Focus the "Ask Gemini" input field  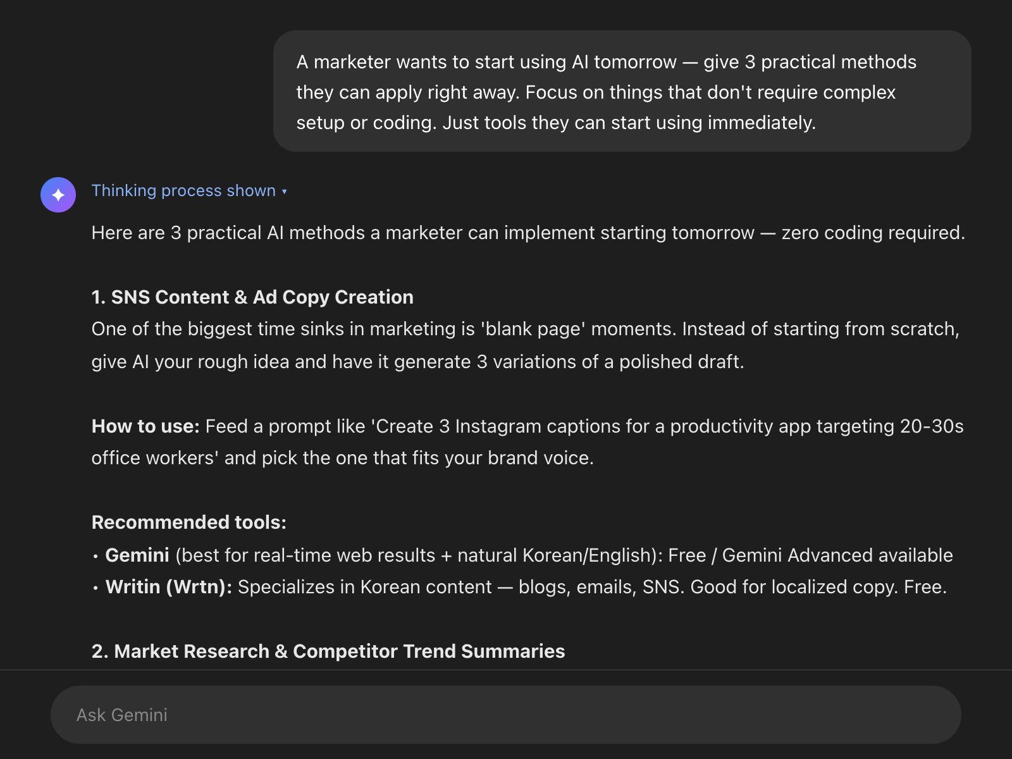click(506, 715)
